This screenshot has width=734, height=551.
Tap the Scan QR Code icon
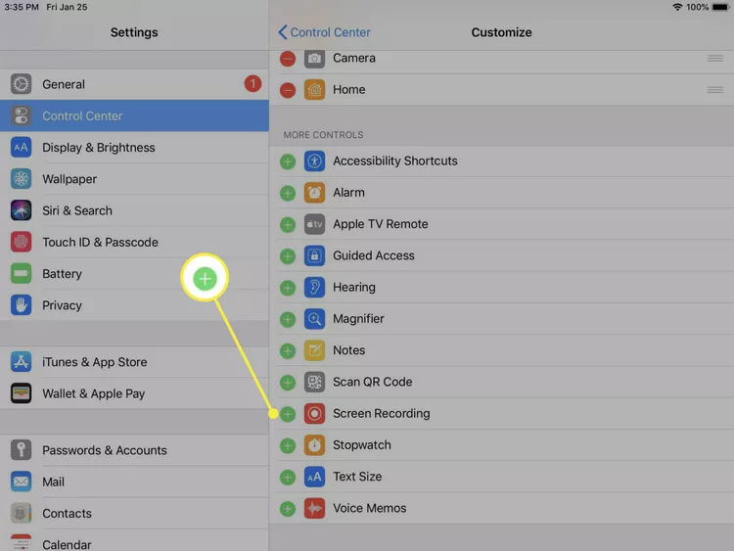(x=314, y=383)
